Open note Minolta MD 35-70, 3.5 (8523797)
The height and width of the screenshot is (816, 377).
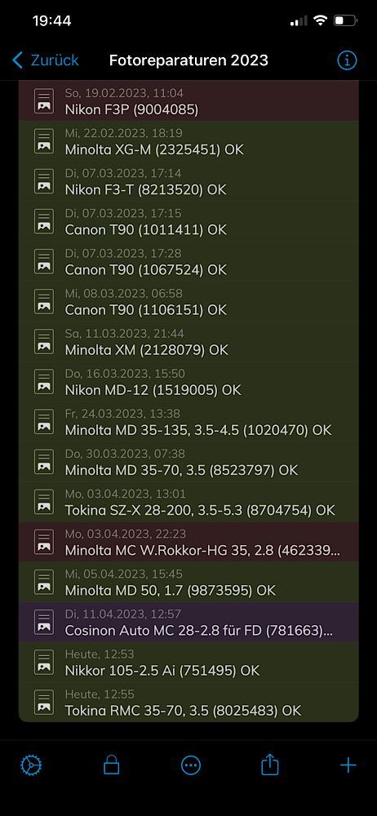pos(188,462)
